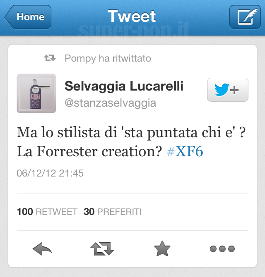Image resolution: width=265 pixels, height=277 pixels.
Task: Expand more options via the three dots
Action: [x=222, y=249]
